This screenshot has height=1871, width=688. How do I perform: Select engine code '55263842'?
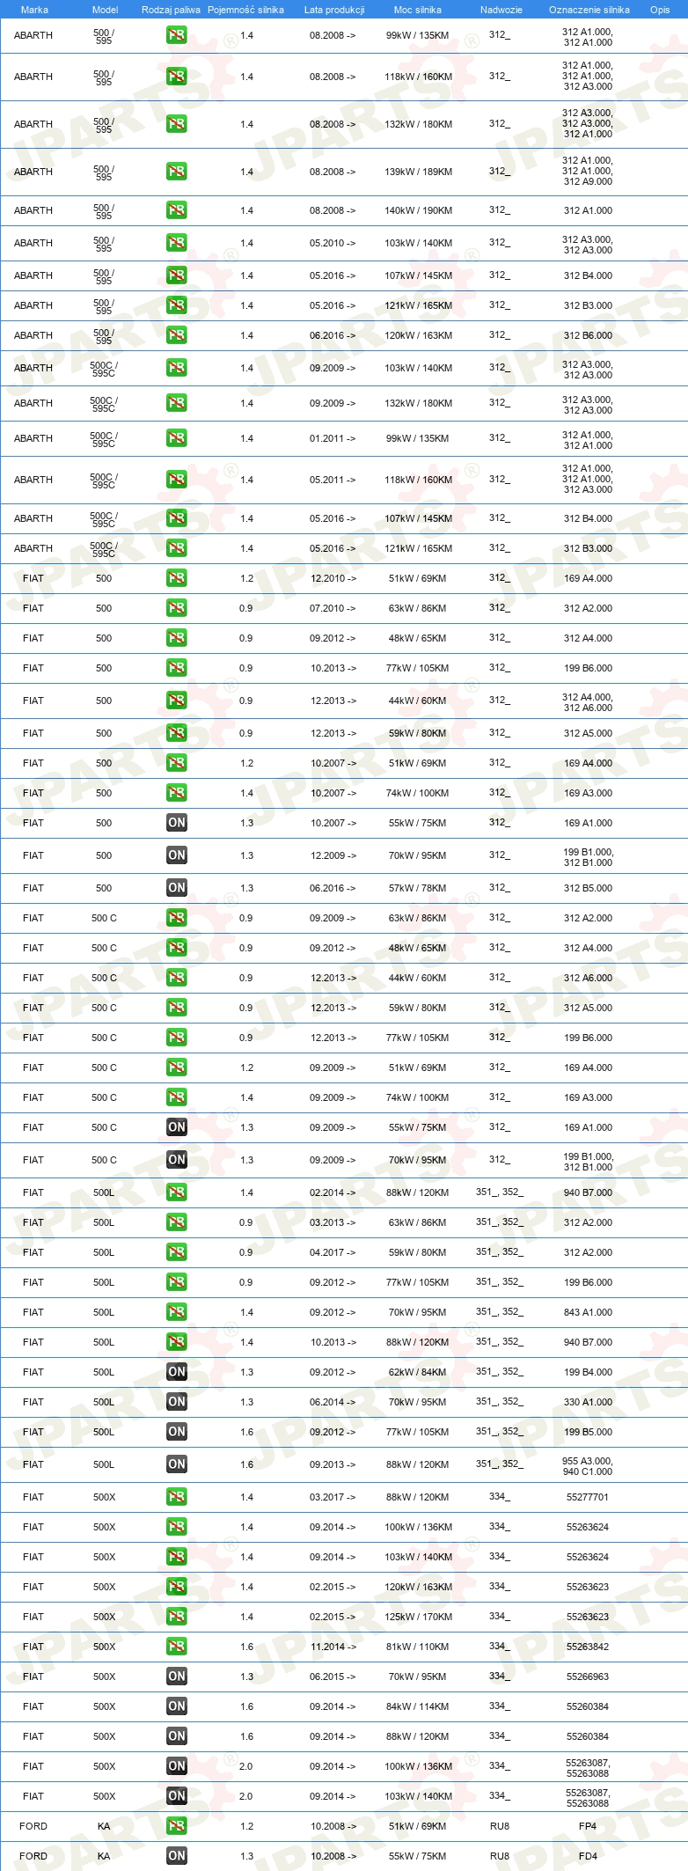point(588,1647)
